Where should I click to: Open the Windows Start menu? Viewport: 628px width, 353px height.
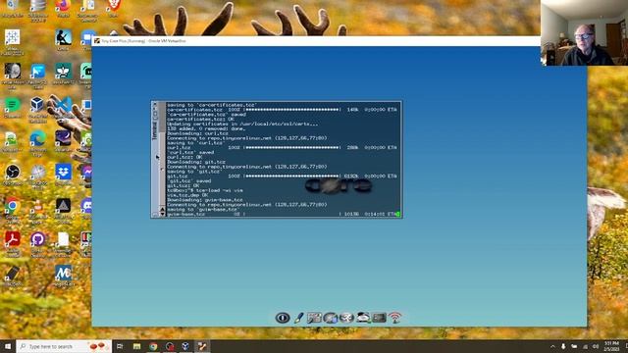(8, 346)
